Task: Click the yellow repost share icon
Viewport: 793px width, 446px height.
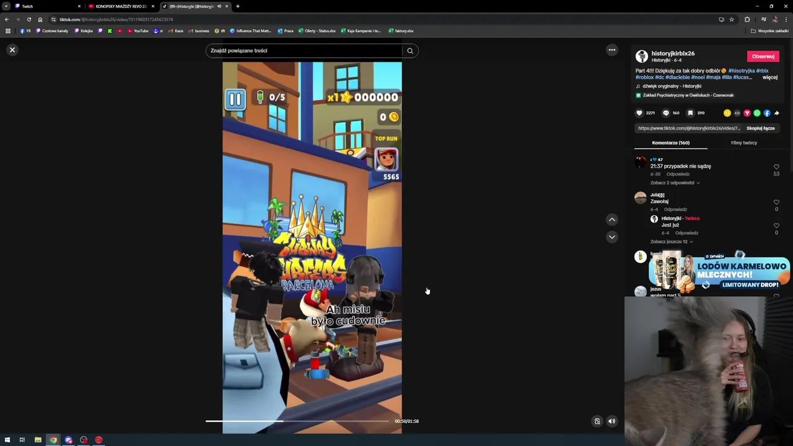Action: click(727, 113)
